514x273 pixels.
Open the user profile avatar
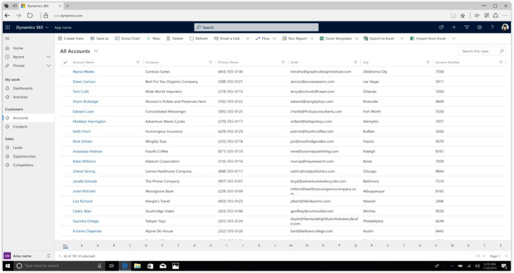click(505, 27)
